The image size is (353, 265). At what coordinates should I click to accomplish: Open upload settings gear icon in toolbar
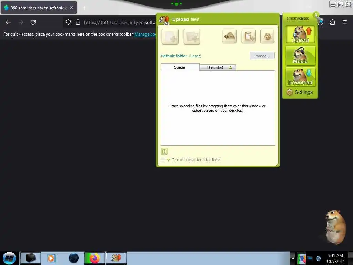(267, 36)
